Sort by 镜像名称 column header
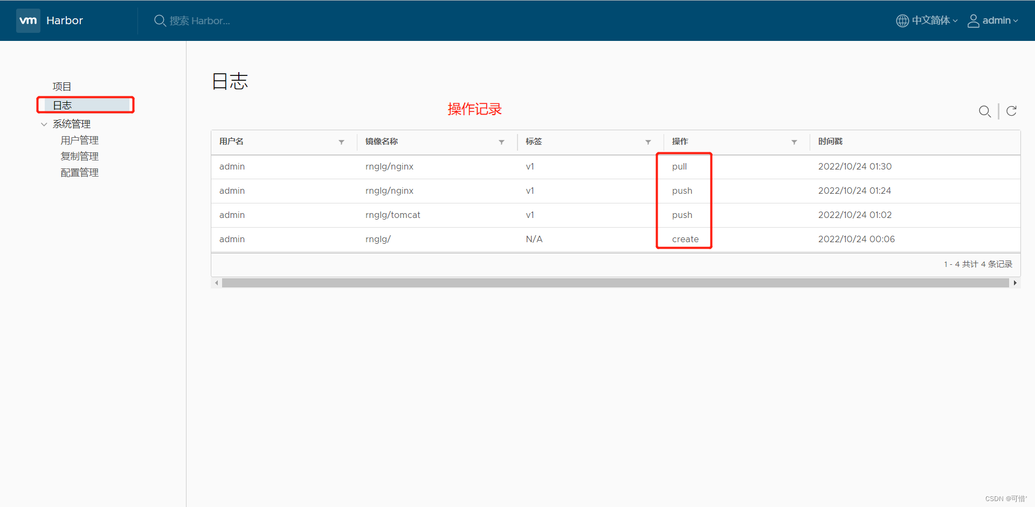The width and height of the screenshot is (1035, 507). 382,142
